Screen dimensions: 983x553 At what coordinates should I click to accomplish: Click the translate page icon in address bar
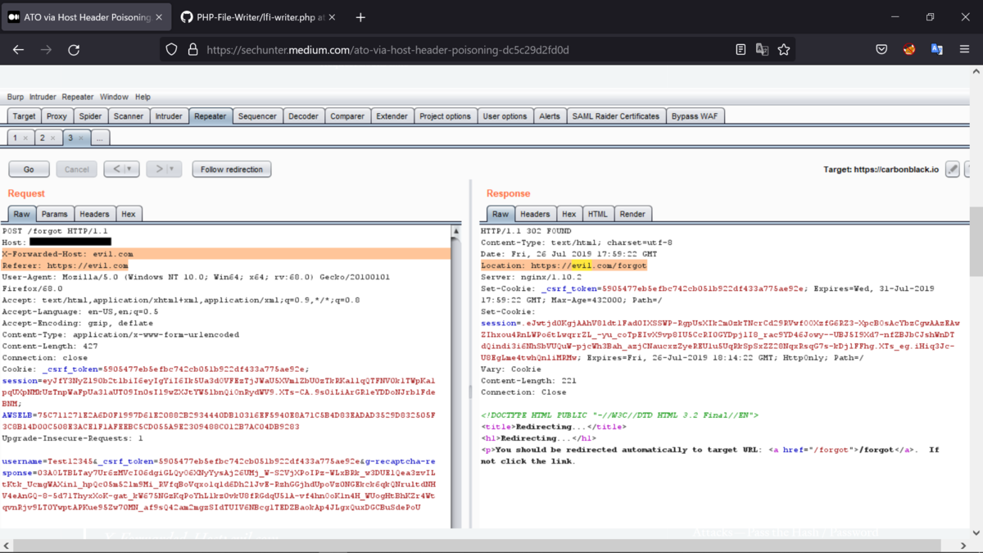(762, 49)
